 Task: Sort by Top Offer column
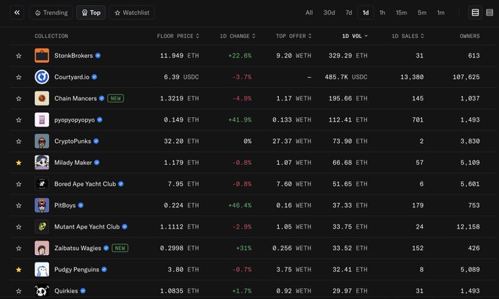point(294,36)
